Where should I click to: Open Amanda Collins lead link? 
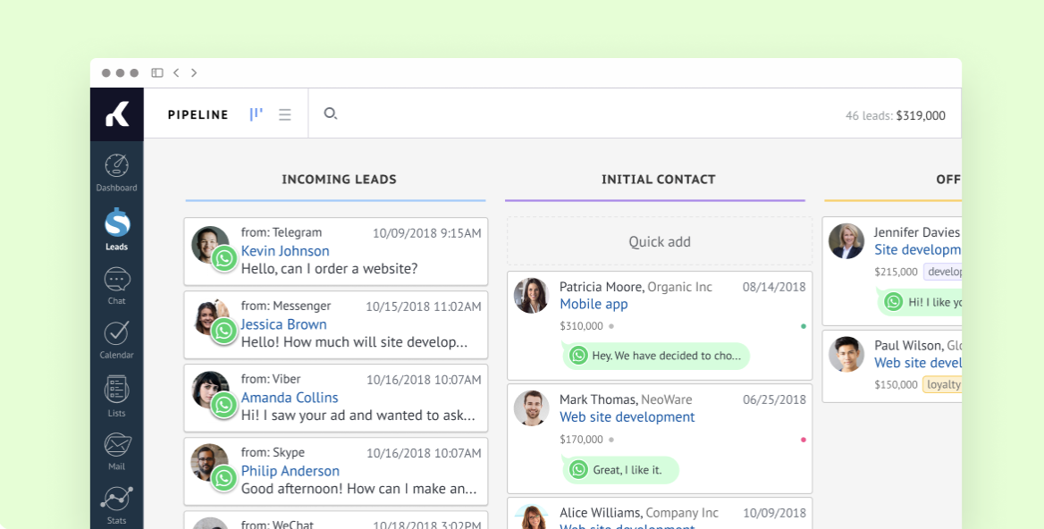pyautogui.click(x=290, y=398)
